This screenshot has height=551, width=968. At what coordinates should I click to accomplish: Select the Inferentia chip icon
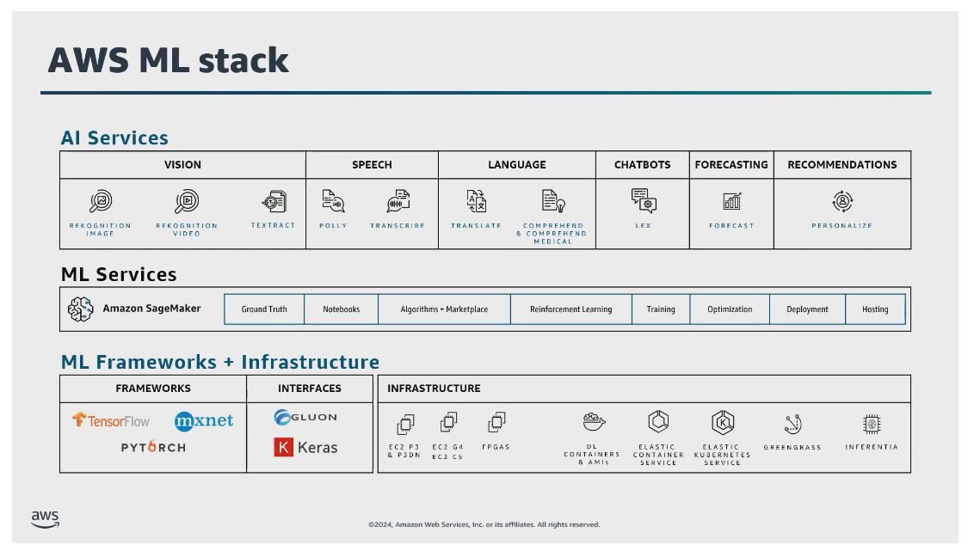(x=872, y=425)
